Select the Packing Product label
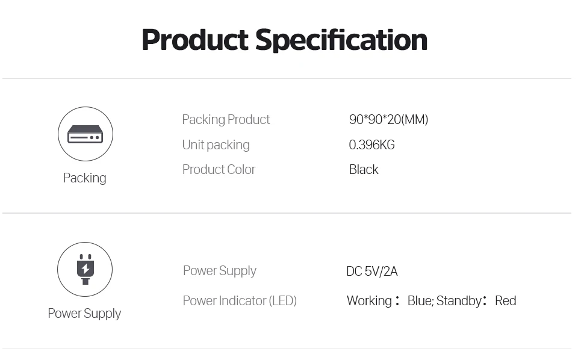Screen dimensions: 578x363 pyautogui.click(x=226, y=120)
